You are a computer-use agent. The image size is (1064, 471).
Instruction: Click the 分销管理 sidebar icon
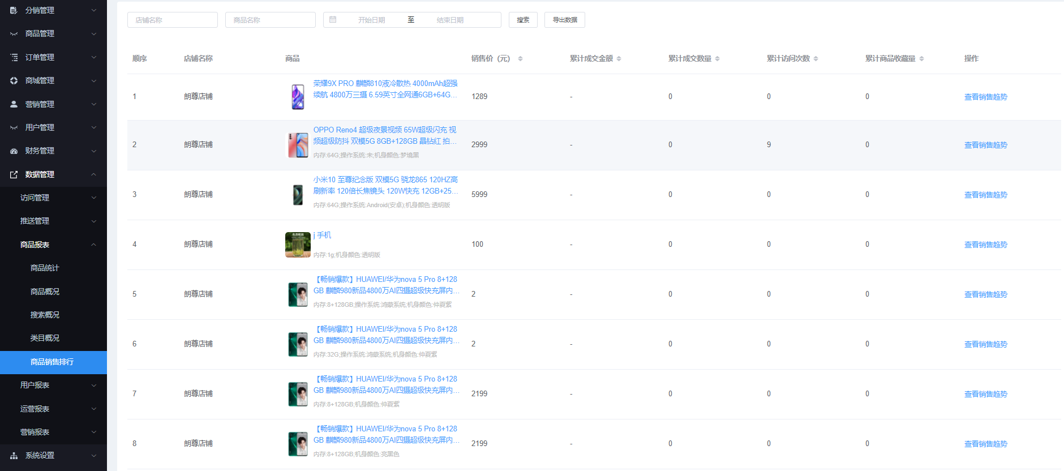14,10
